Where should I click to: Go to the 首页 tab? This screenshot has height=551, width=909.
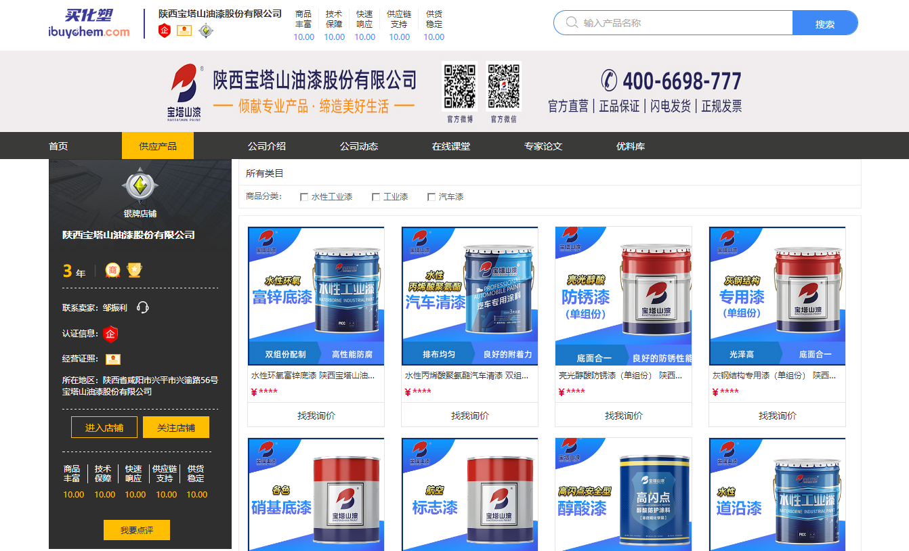pyautogui.click(x=58, y=146)
